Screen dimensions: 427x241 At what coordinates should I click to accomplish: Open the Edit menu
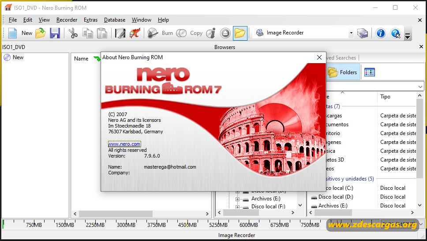(x=27, y=20)
